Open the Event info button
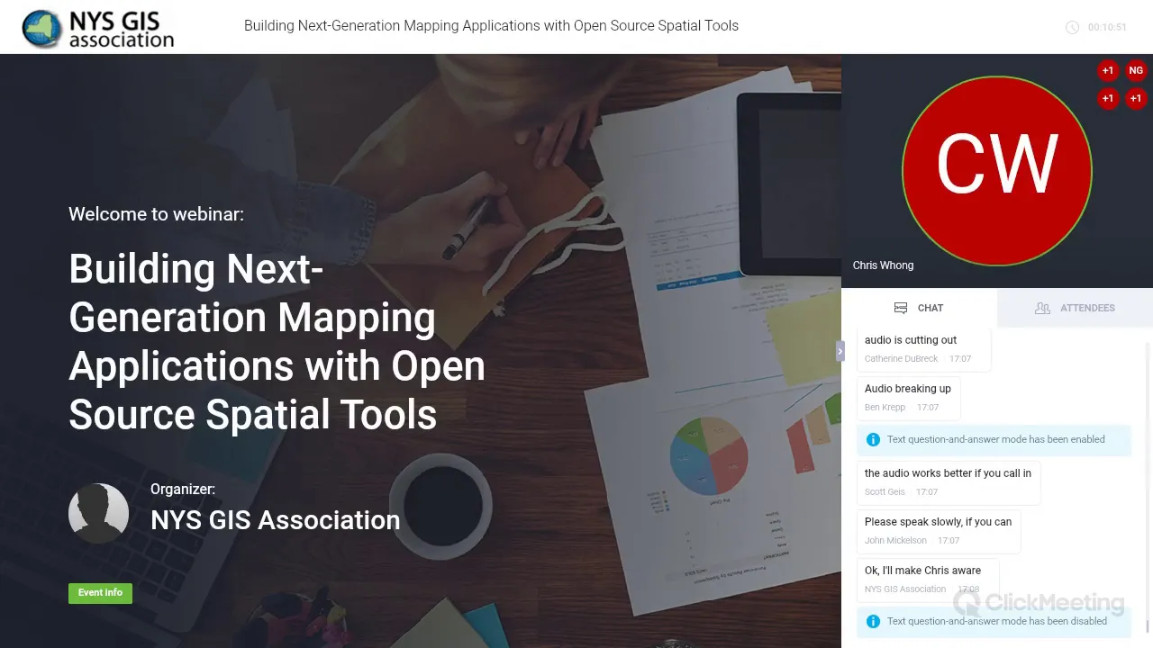1153x648 pixels. pos(100,593)
